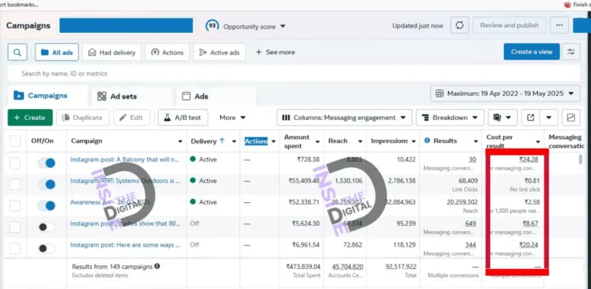Click the table vertical scrollbar

(580, 160)
